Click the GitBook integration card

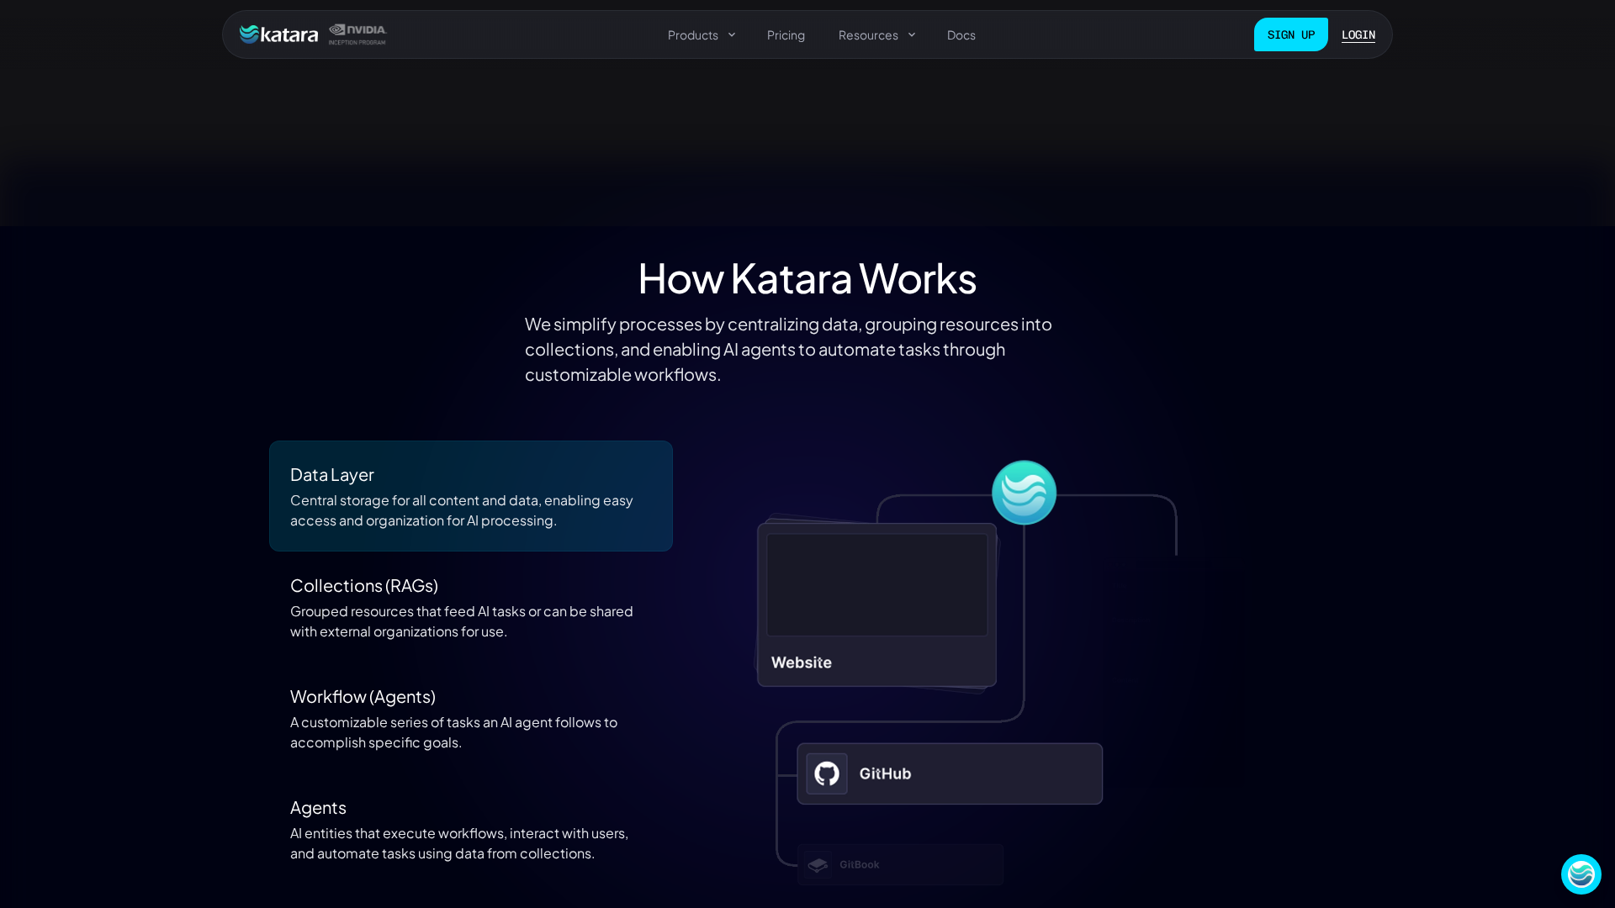[899, 864]
